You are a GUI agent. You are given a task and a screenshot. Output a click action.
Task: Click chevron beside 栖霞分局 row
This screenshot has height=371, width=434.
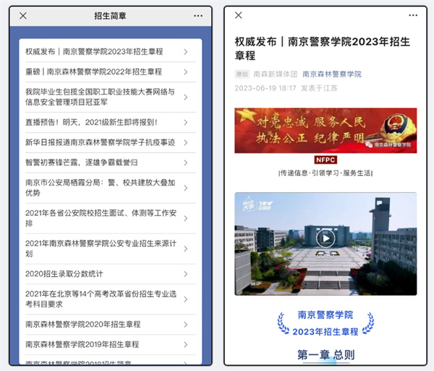pyautogui.click(x=186, y=188)
